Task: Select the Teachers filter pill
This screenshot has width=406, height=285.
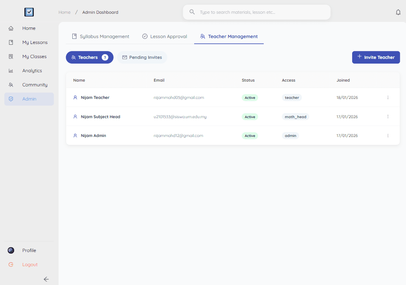Action: [x=90, y=57]
